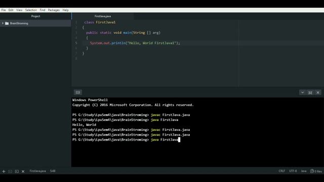Select the first terminal status icon in the bottom bar
The image size is (324, 182).
[x=10, y=171]
